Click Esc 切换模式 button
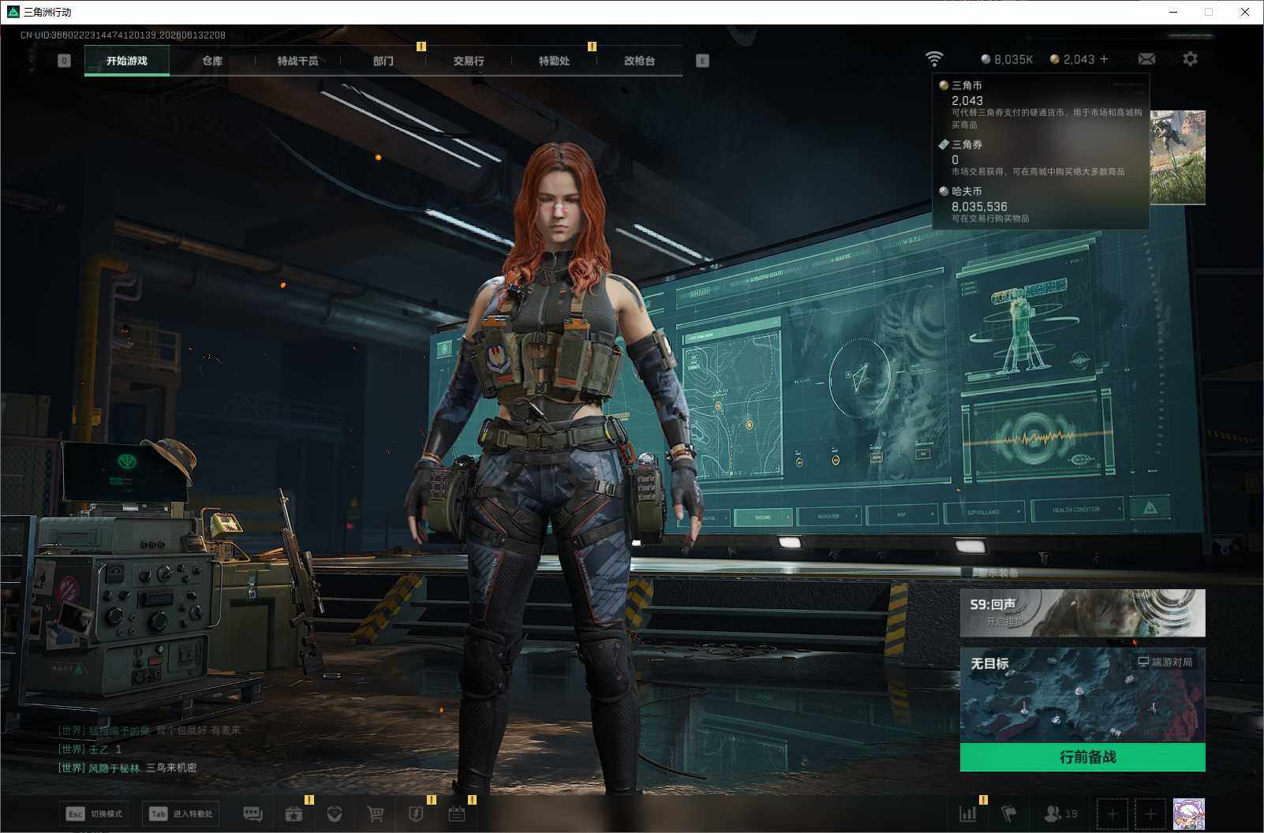Image resolution: width=1264 pixels, height=833 pixels. click(95, 813)
